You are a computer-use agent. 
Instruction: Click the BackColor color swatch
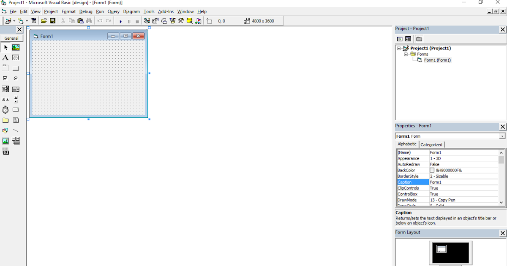432,170
